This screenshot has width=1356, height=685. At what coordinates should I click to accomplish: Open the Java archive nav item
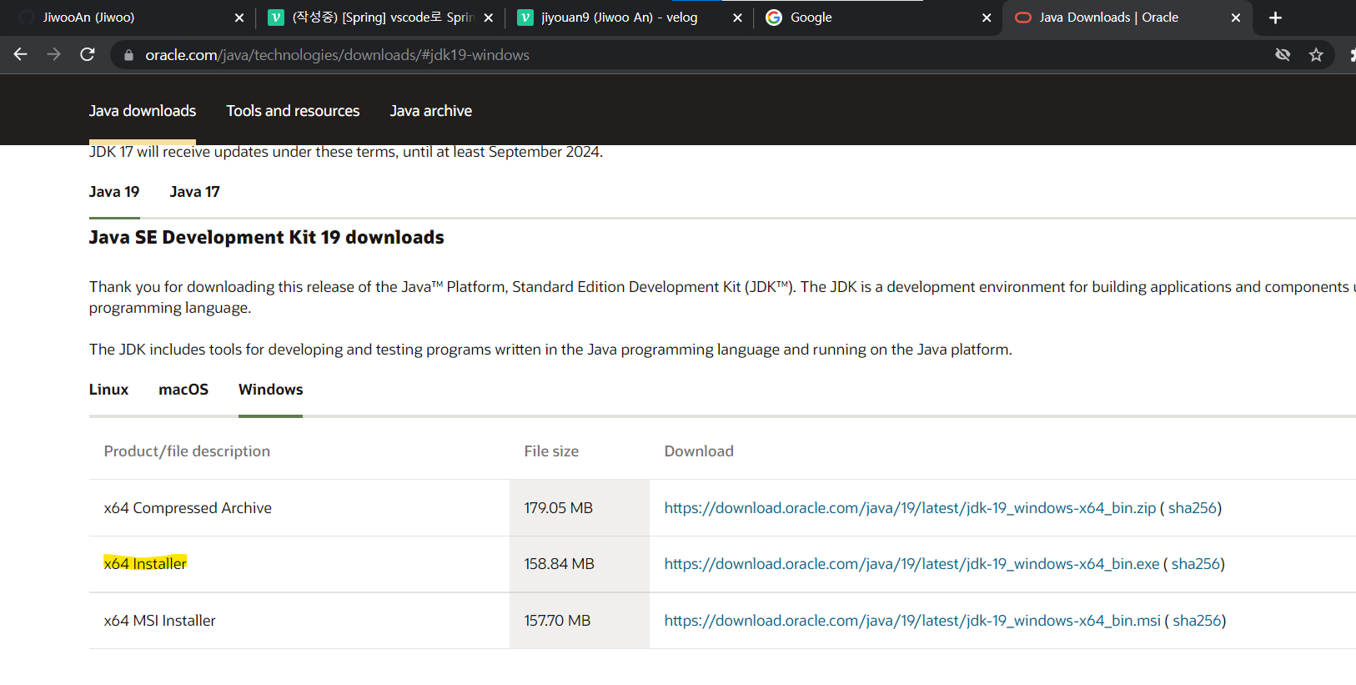(431, 111)
